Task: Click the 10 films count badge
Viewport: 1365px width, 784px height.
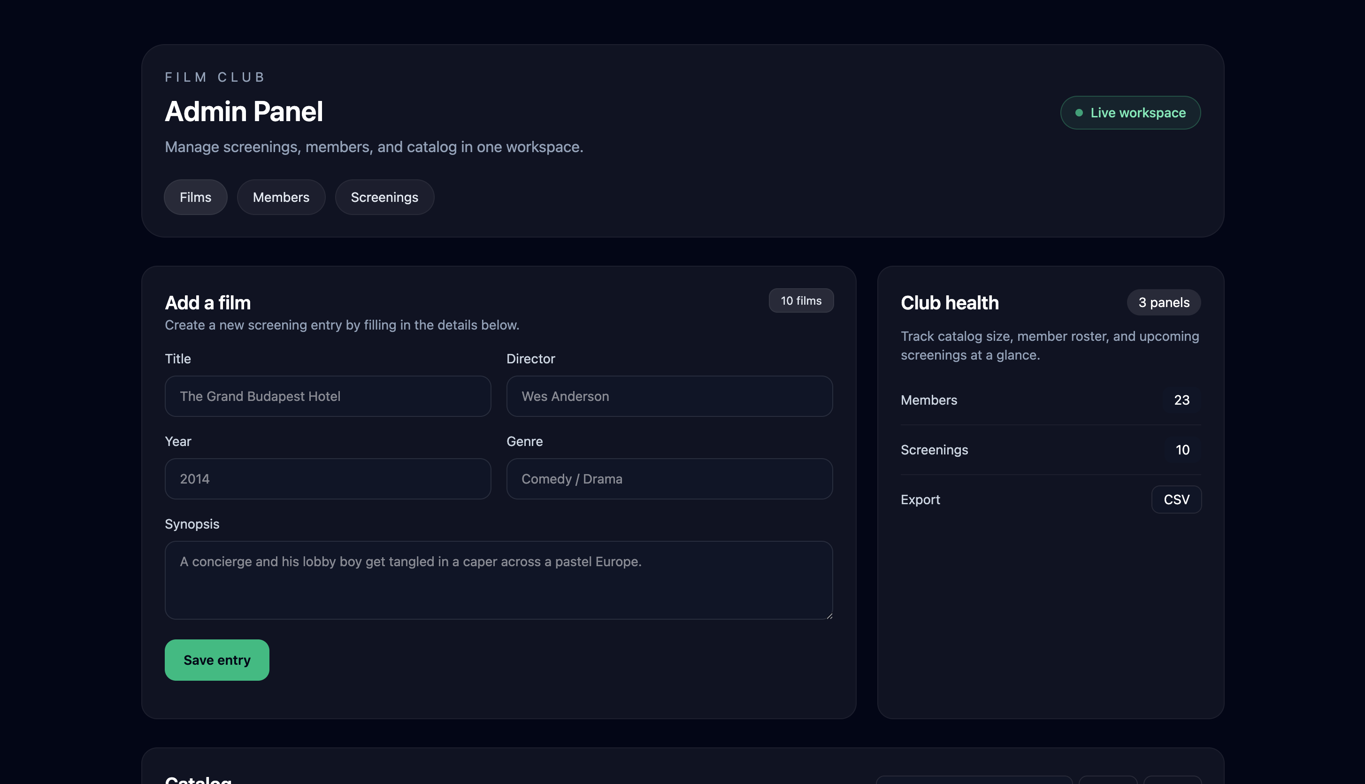Action: (801, 300)
